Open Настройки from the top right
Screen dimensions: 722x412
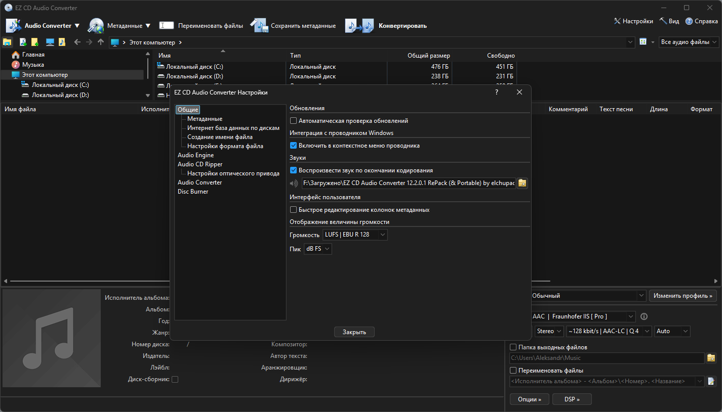tap(633, 21)
